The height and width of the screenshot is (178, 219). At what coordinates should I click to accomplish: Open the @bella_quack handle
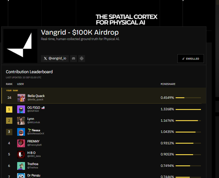(35, 99)
